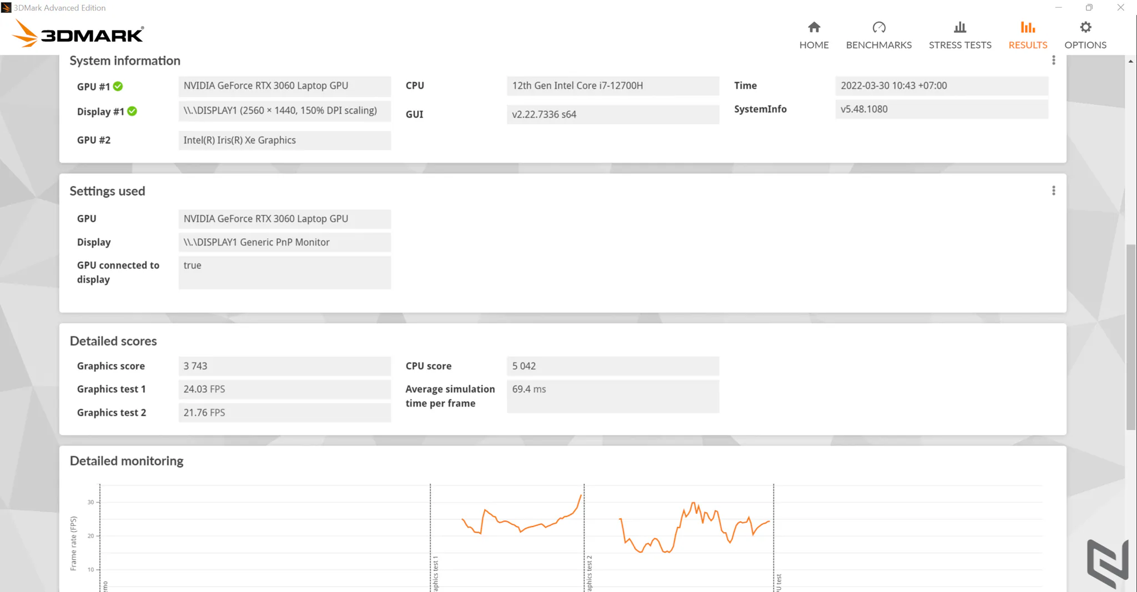
Task: Select DISPLAY1 Generic PnP Monitor value
Action: (284, 242)
